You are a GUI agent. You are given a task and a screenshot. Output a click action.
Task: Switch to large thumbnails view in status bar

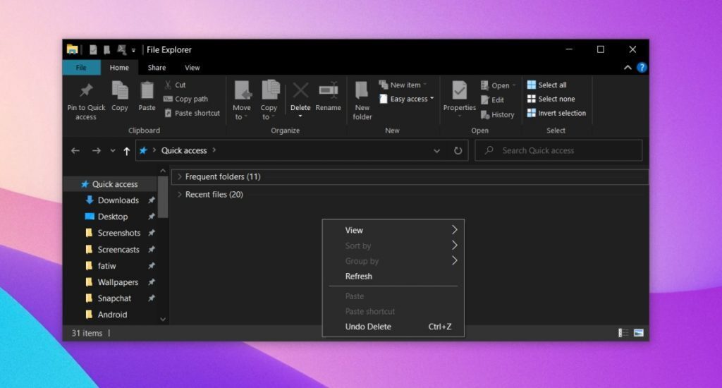tap(639, 333)
